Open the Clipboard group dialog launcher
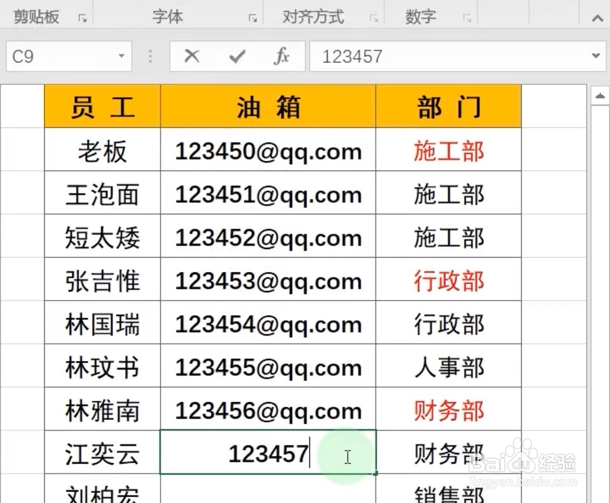The height and width of the screenshot is (503, 610). coord(83,18)
